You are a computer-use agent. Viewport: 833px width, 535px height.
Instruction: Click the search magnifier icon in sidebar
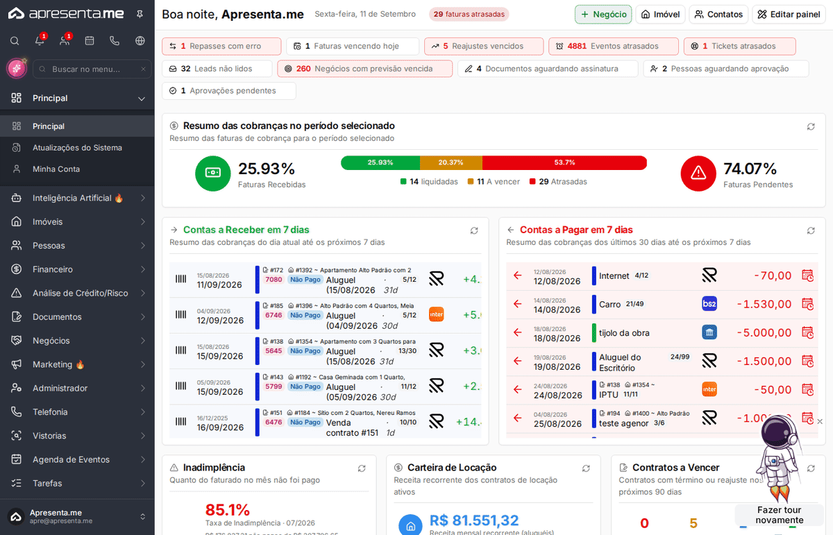(x=15, y=41)
